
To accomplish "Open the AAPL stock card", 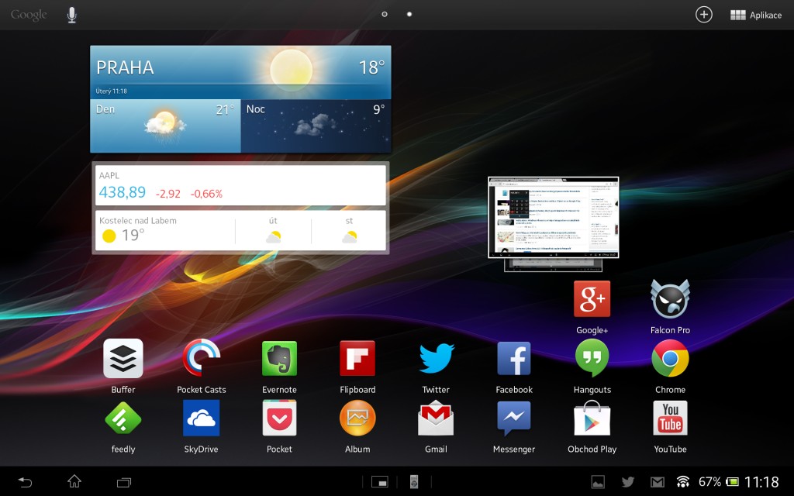I will [x=240, y=185].
